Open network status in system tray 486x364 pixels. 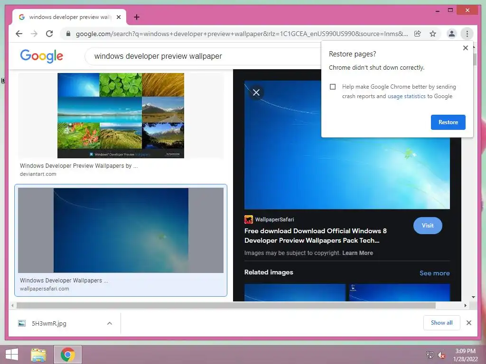click(430, 355)
